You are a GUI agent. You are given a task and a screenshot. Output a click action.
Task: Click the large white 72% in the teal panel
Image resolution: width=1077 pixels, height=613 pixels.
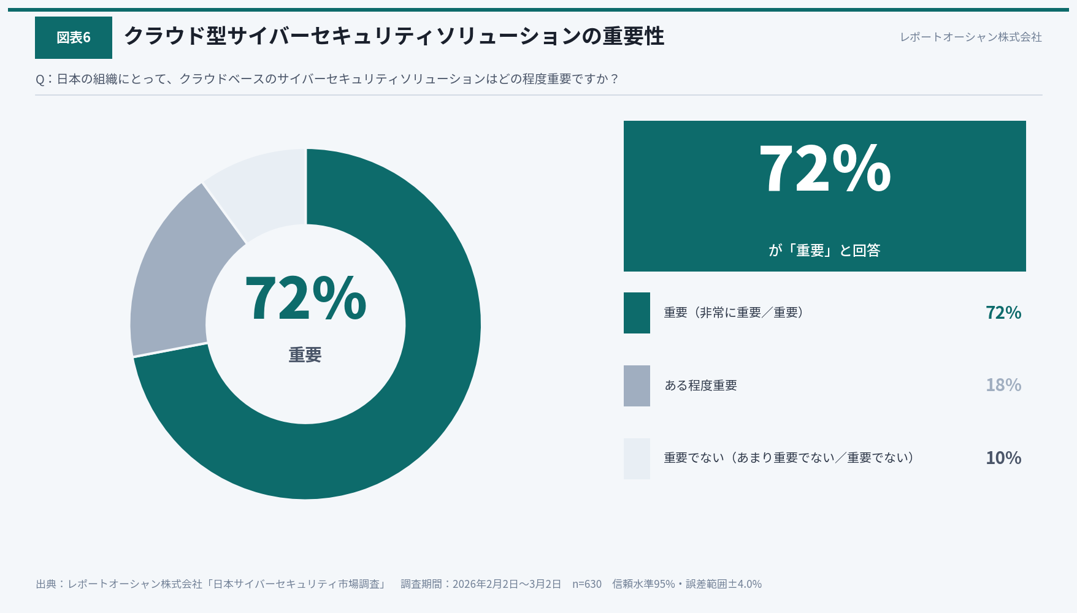pos(824,169)
